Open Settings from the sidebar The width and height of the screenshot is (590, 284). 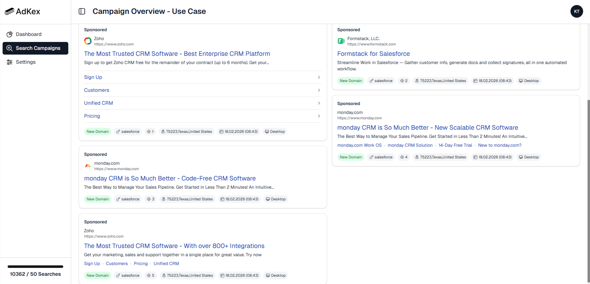click(26, 62)
